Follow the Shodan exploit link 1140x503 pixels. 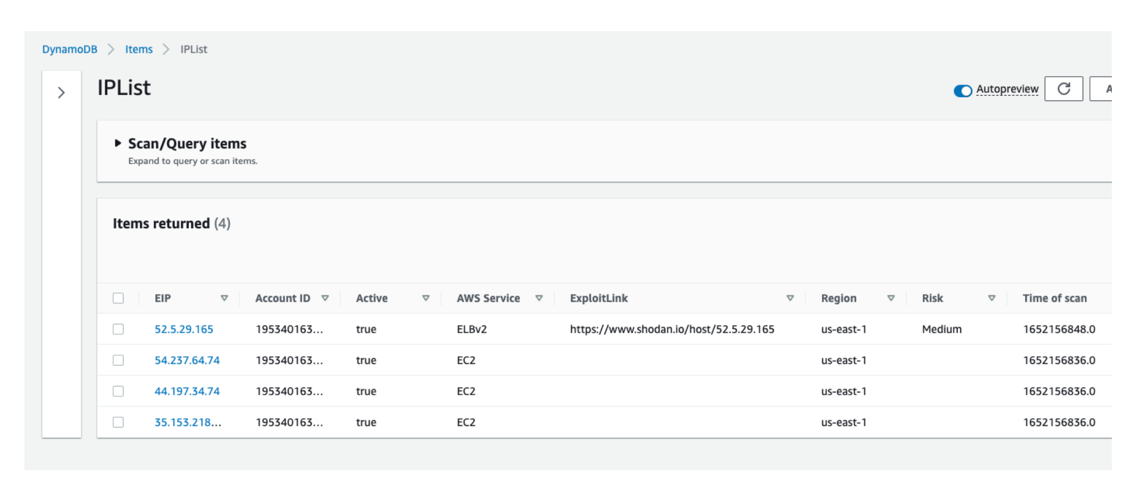[x=671, y=329]
